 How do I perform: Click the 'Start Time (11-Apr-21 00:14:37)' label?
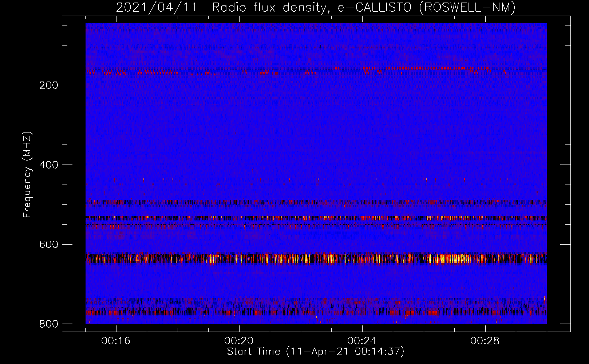(x=316, y=352)
